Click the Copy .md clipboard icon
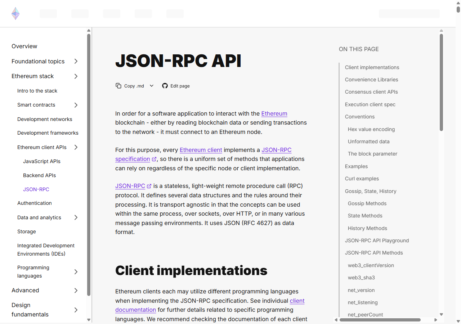 (118, 86)
